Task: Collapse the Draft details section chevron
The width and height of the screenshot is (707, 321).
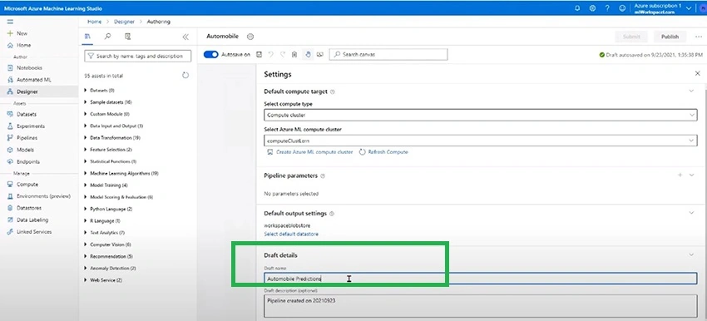Action: (691, 254)
